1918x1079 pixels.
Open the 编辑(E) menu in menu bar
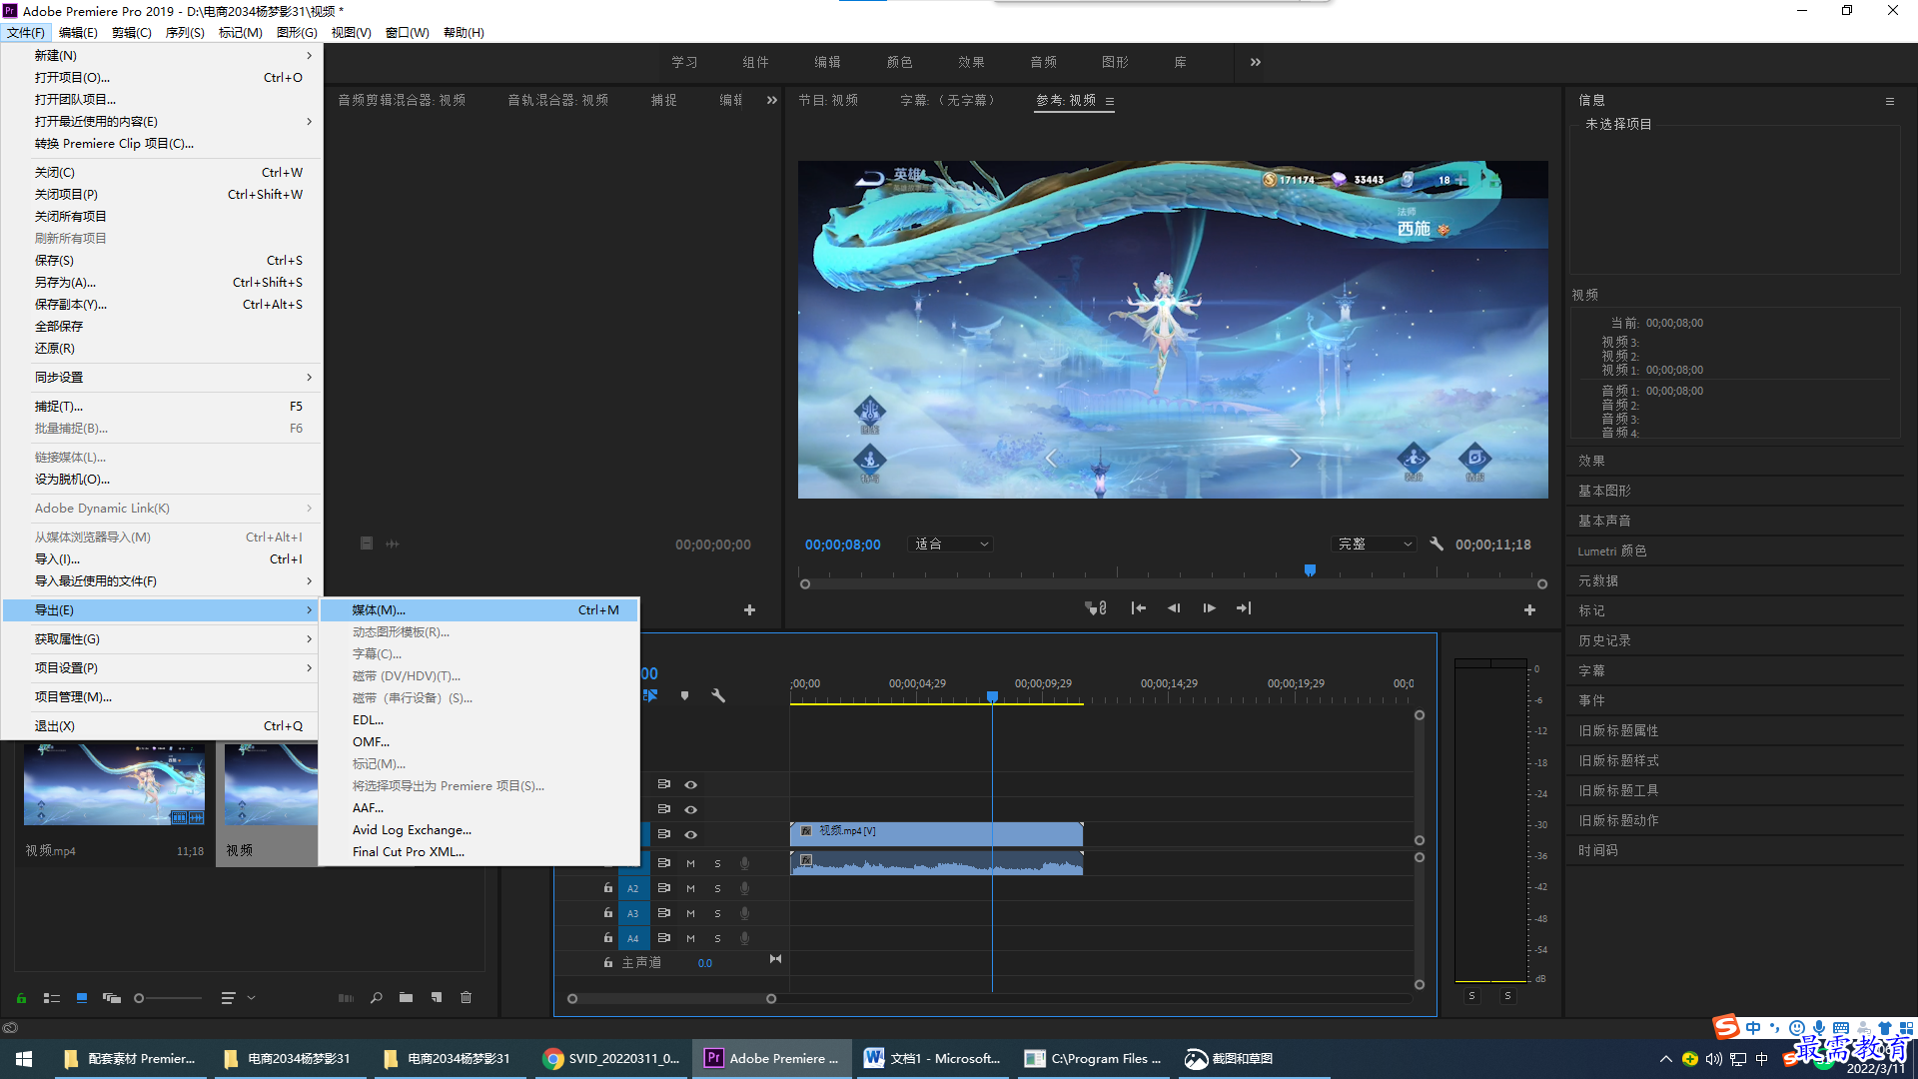click(78, 32)
